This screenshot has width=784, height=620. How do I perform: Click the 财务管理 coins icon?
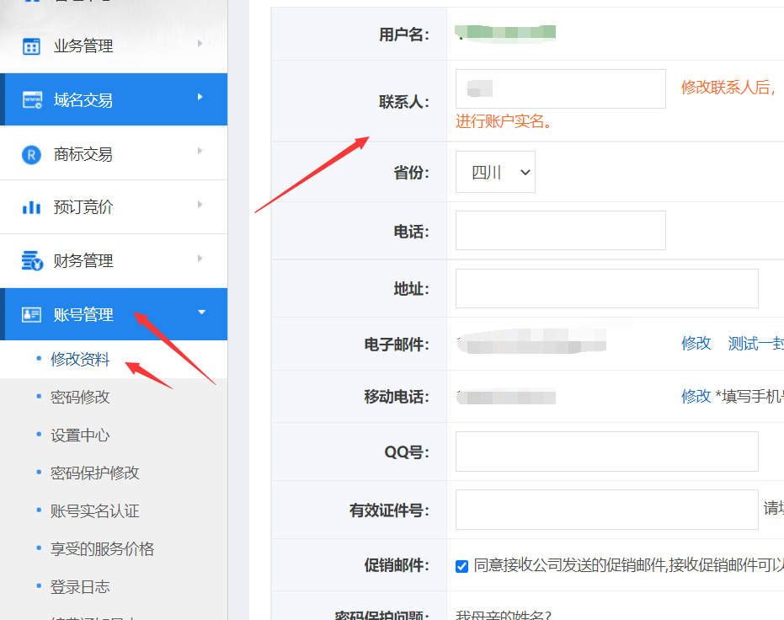click(32, 261)
